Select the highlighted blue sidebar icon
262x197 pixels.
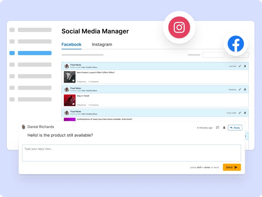coord(12,53)
